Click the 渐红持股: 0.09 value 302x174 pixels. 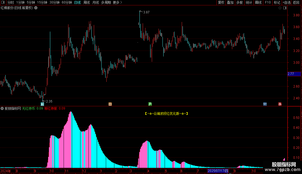55,109
